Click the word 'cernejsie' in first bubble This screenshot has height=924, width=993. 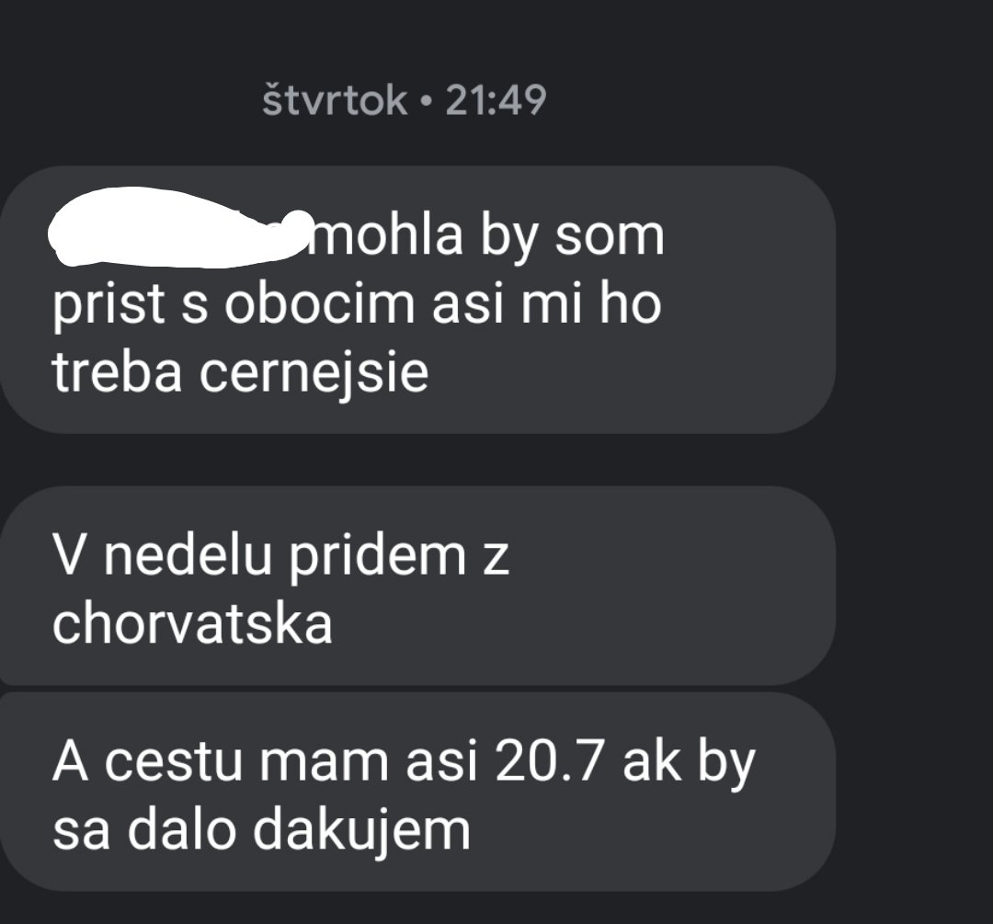click(x=314, y=371)
